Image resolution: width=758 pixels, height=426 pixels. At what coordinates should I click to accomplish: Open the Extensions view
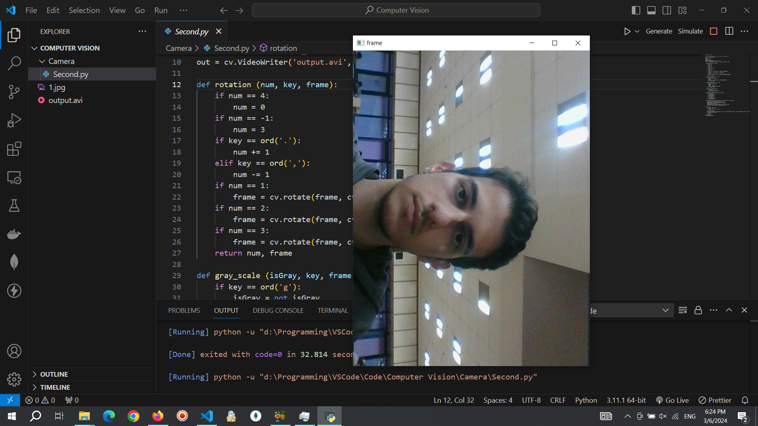click(x=14, y=149)
